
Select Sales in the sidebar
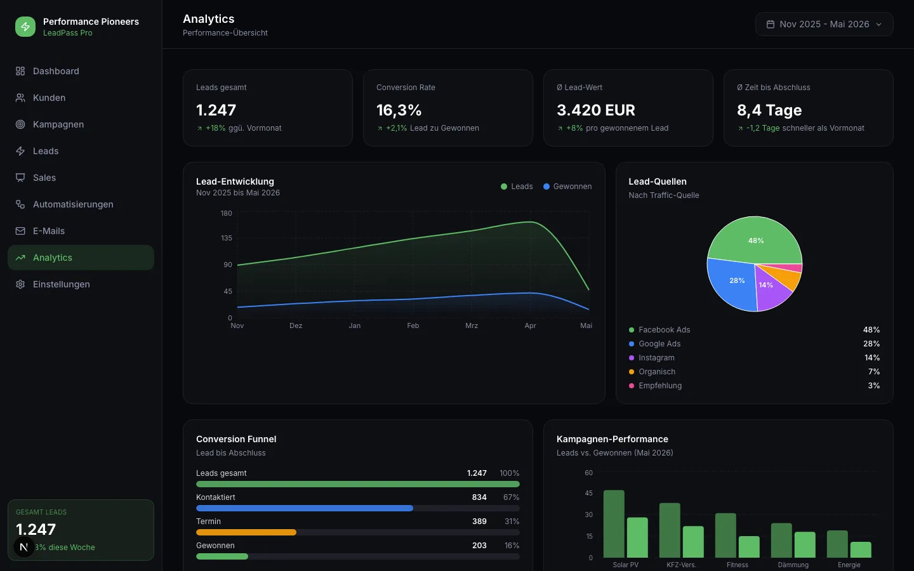81,178
